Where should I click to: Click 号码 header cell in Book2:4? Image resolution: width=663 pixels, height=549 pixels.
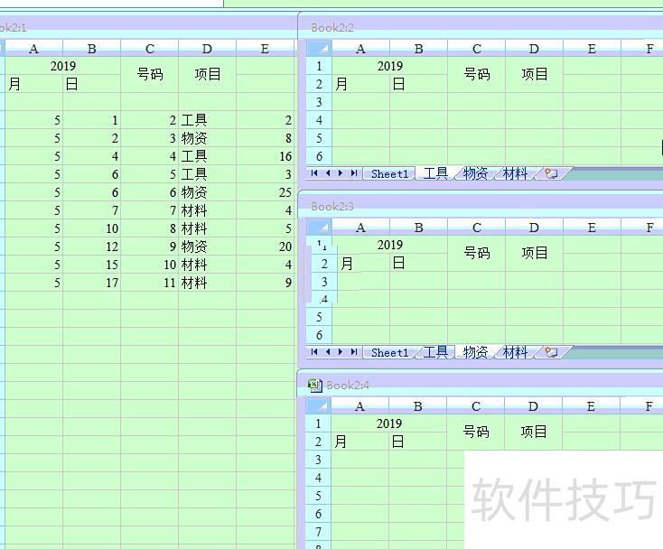point(476,433)
